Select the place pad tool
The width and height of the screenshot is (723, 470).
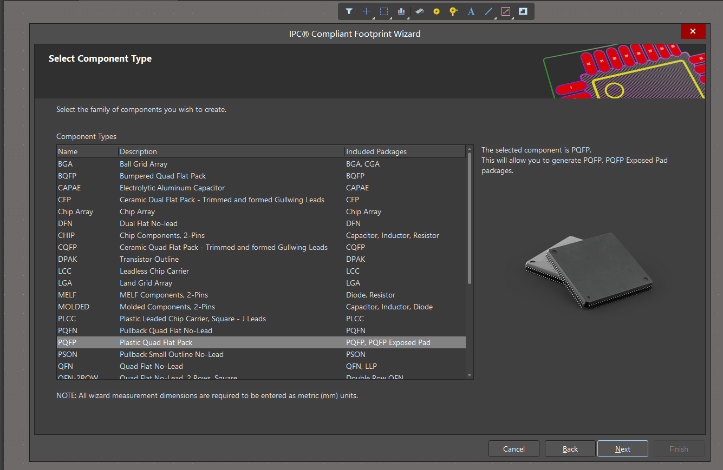pos(436,11)
